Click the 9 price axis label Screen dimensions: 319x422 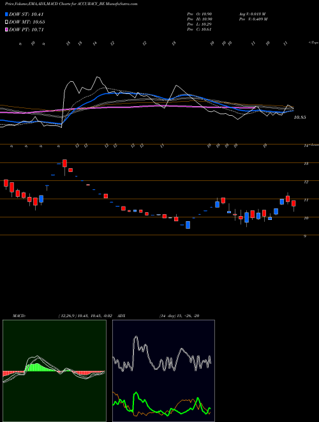pos(306,237)
